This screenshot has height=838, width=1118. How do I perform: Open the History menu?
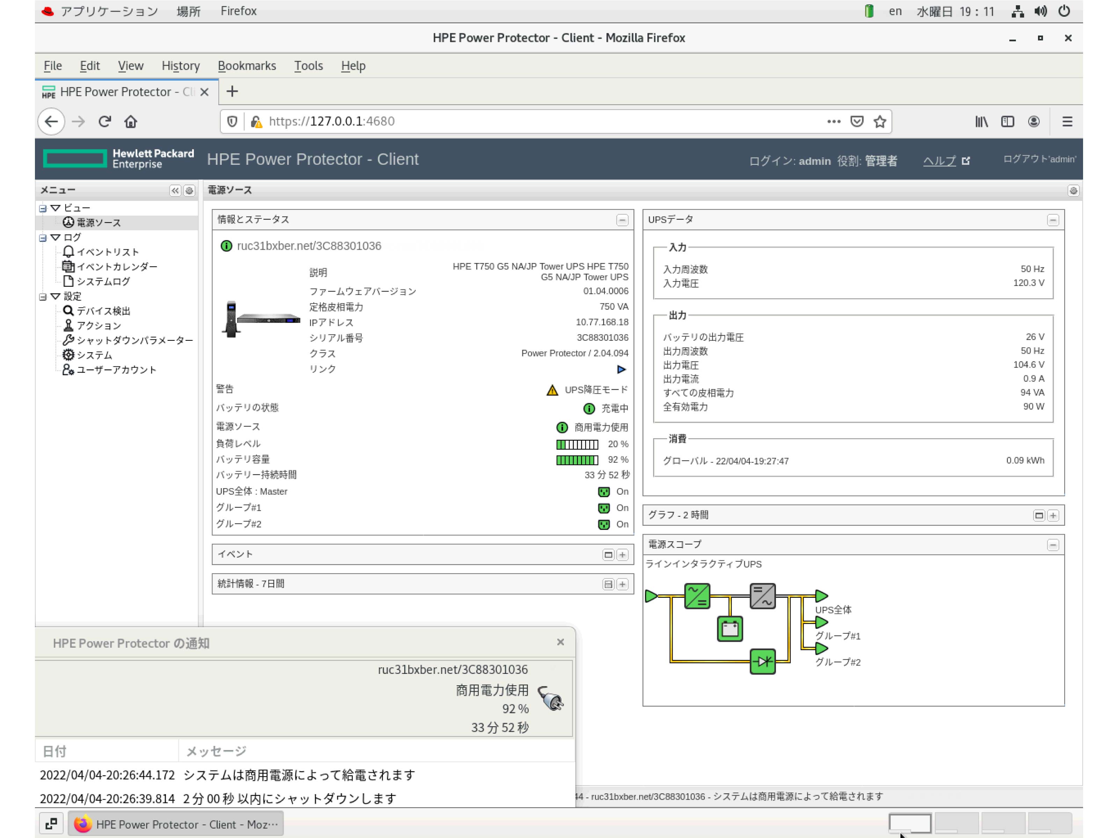pyautogui.click(x=180, y=66)
